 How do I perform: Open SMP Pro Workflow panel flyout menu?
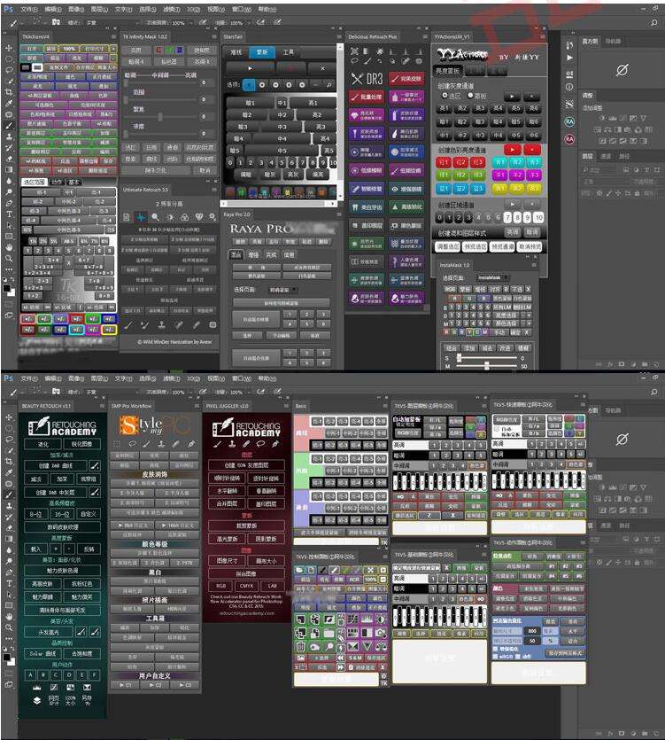point(197,406)
